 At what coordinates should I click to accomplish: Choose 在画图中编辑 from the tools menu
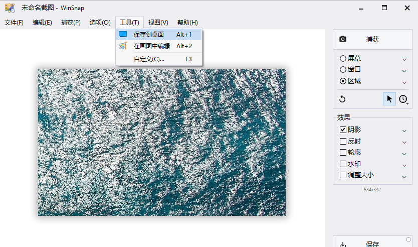pos(159,46)
